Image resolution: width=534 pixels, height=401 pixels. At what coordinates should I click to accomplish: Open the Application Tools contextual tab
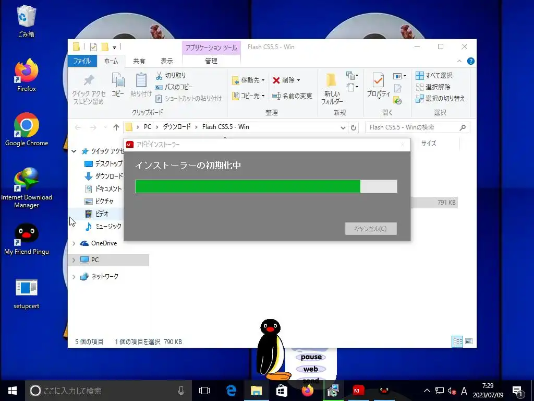(x=211, y=48)
